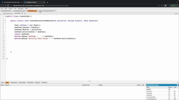Collapse the Overall Code Coverage panel icon

coord(178,85)
